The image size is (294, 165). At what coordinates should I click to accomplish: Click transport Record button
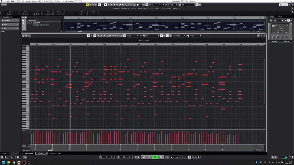[161, 157]
